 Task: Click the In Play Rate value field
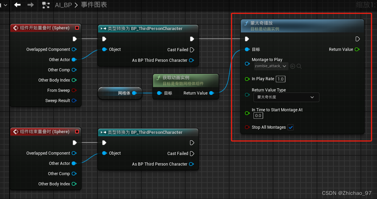pyautogui.click(x=281, y=79)
